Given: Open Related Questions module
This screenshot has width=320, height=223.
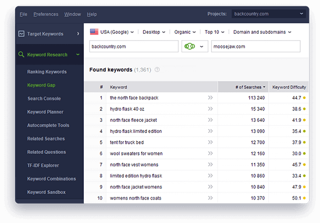Looking at the screenshot, I should pyautogui.click(x=46, y=152).
